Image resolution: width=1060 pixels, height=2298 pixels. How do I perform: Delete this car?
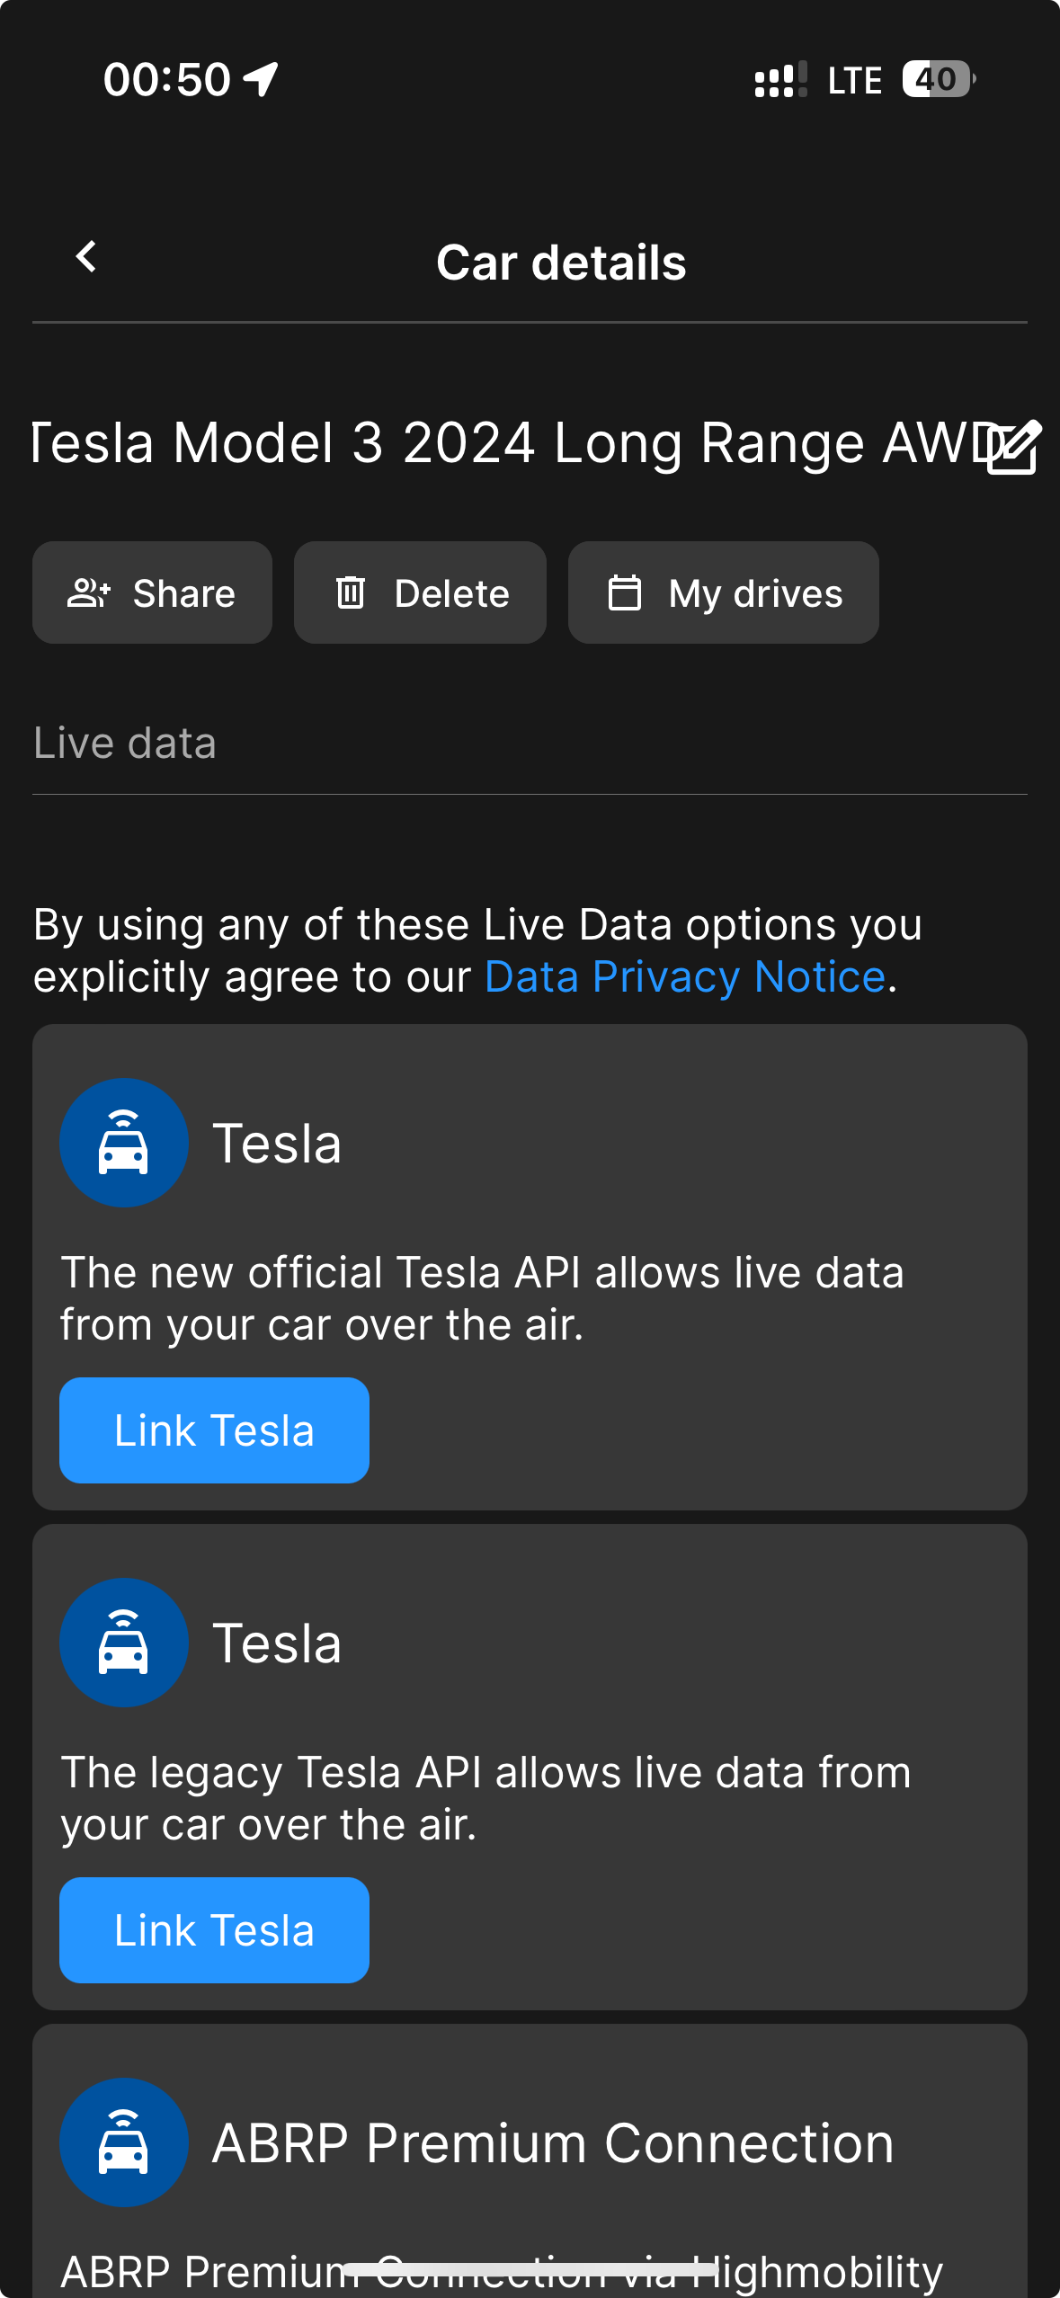tap(420, 592)
